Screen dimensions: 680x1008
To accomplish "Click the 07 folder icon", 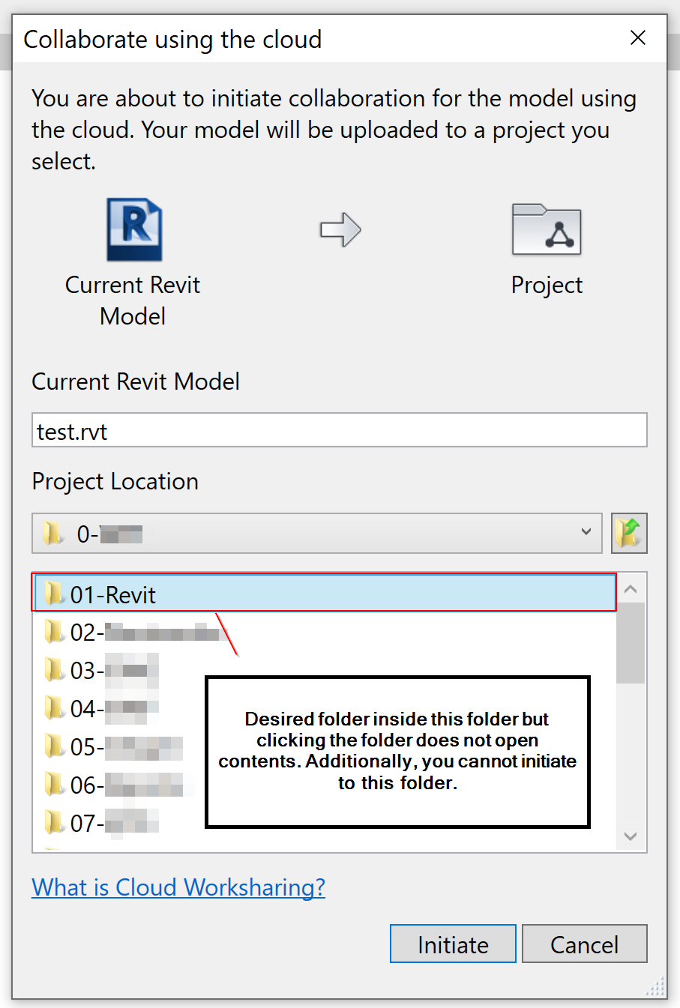I will coord(53,823).
